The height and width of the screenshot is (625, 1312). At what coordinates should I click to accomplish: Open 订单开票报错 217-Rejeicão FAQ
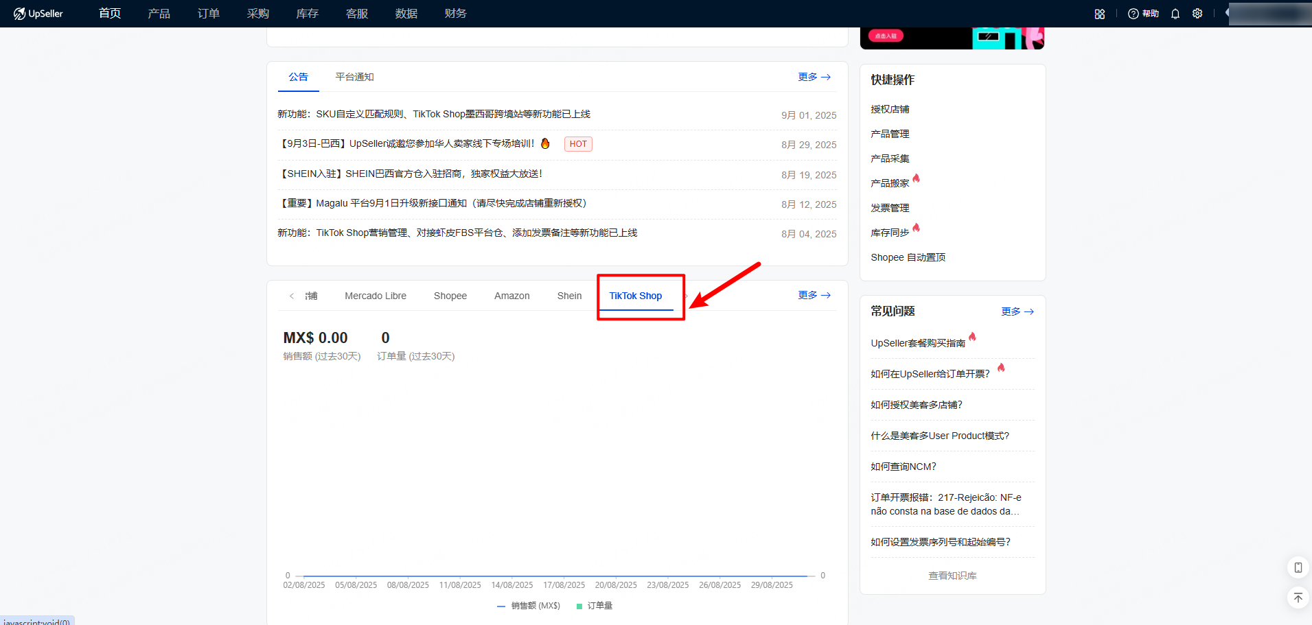tap(946, 504)
